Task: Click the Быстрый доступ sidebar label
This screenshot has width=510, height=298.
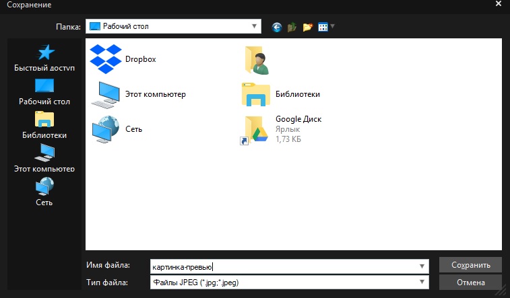Action: [x=44, y=68]
